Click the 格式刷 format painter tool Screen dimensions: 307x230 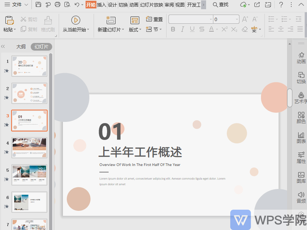pos(47,24)
